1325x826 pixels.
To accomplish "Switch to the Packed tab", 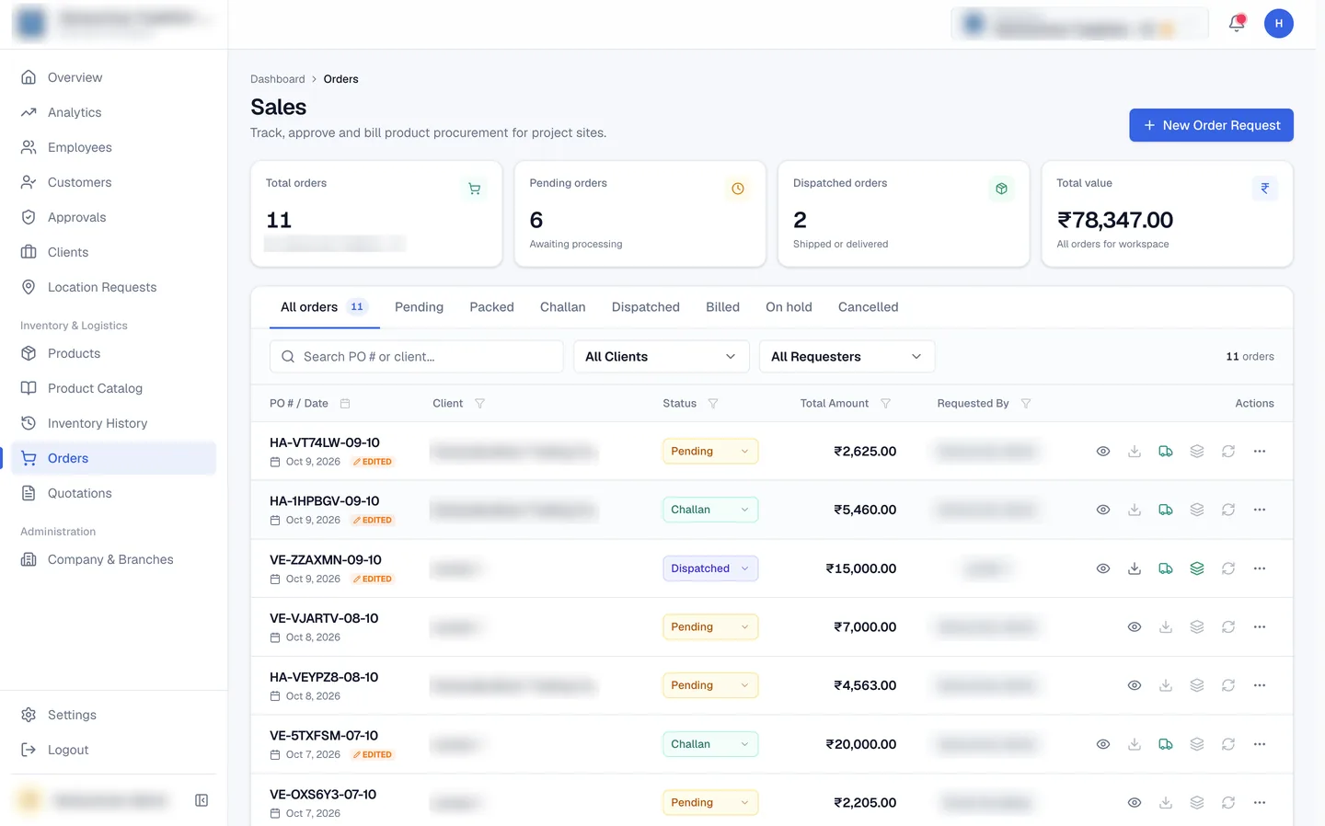I will (x=491, y=307).
